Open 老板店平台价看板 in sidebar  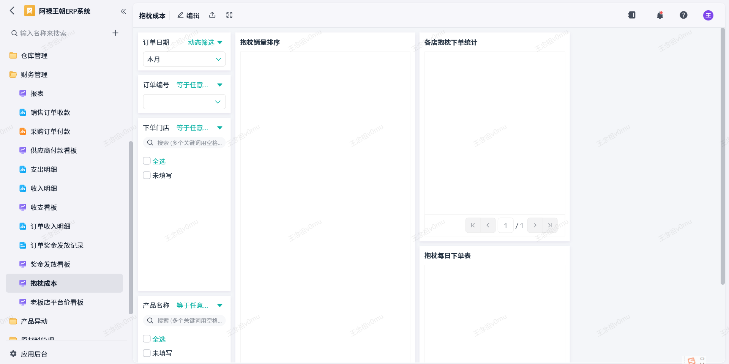click(65, 302)
